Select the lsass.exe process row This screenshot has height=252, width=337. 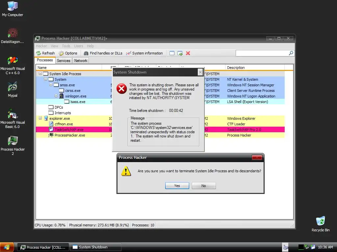coord(160,102)
